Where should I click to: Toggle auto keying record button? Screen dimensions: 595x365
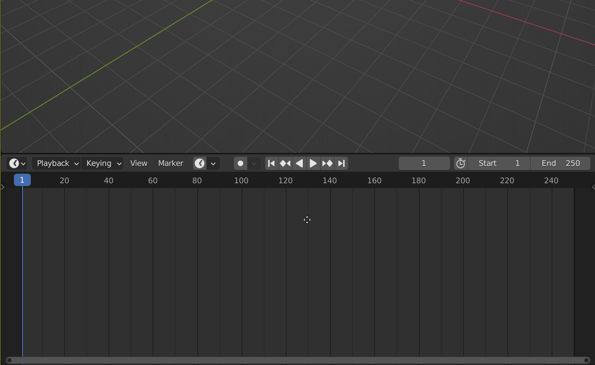[x=240, y=164]
